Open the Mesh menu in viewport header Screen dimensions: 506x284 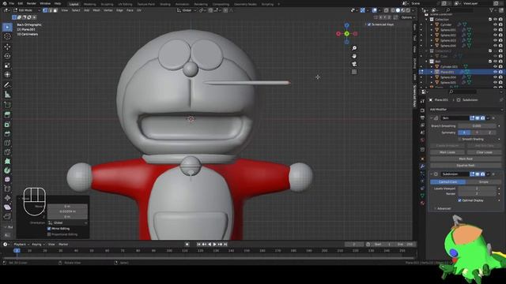96,10
